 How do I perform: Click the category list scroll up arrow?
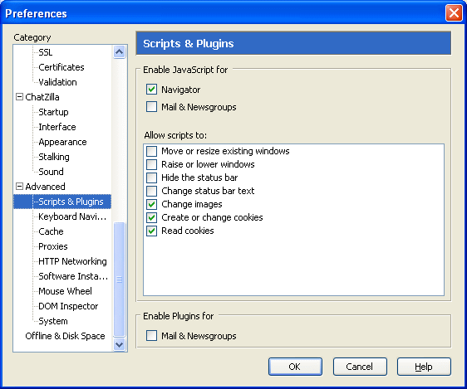120,52
